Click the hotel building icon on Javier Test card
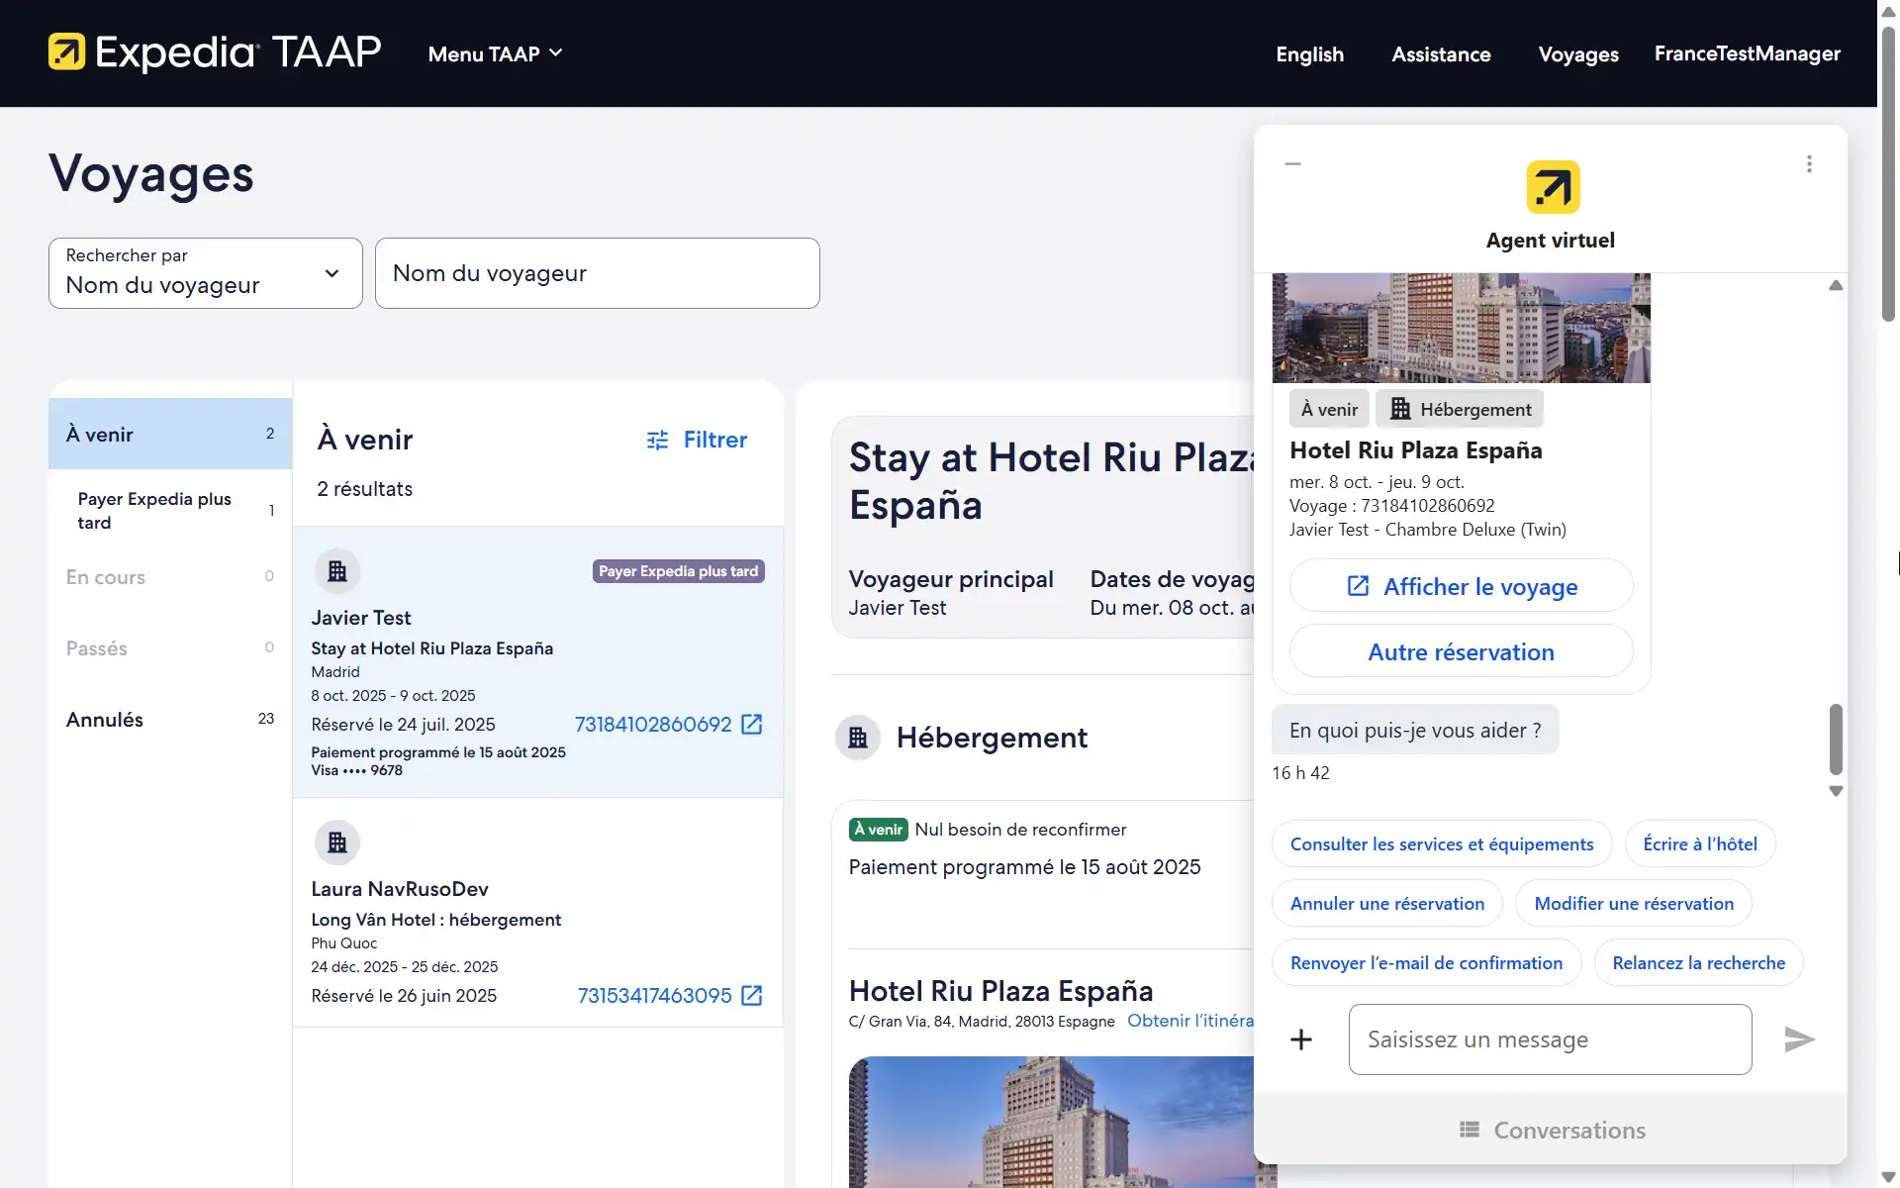This screenshot has width=1900, height=1188. 337,571
